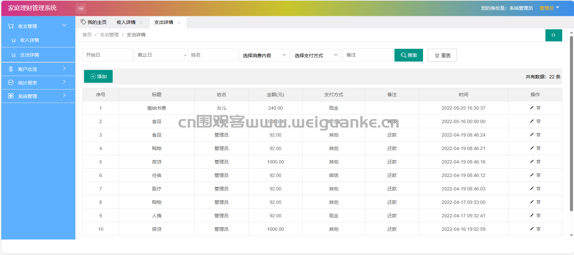Click the dollar icon beside 账户总览
This screenshot has height=255, width=574.
point(11,69)
